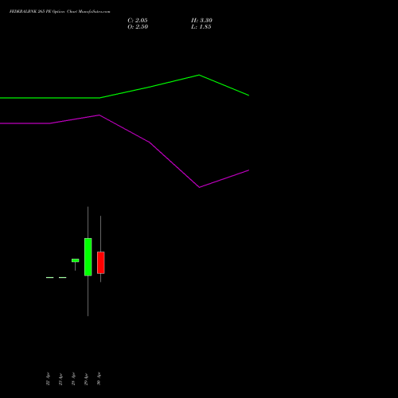Image resolution: width=398 pixels, height=398 pixels.
Task: Click the tall green candlestick for 29 Apr
Action: [88, 257]
